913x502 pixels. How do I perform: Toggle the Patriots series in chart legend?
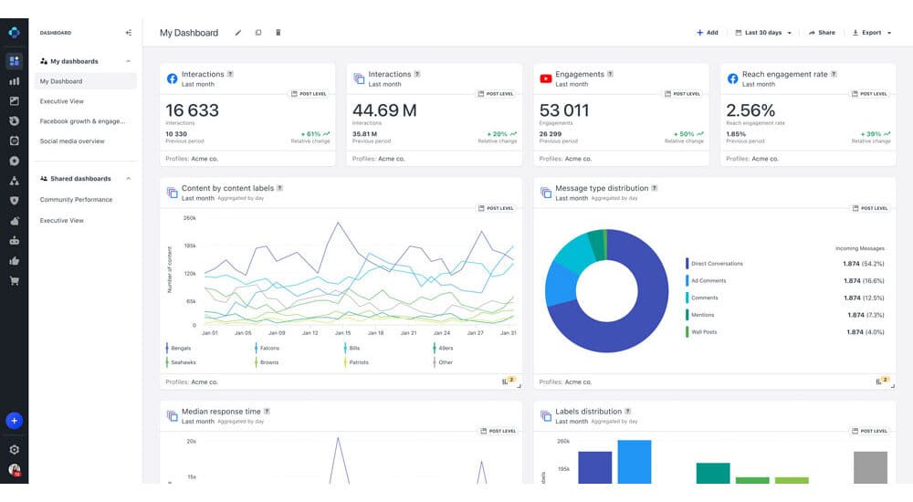pos(356,362)
